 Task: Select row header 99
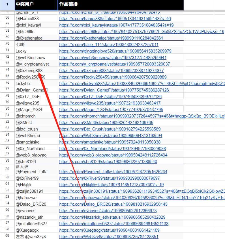click(x=7, y=236)
